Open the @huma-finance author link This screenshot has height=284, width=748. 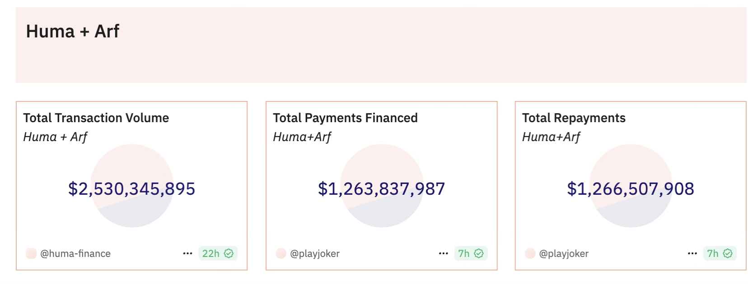pyautogui.click(x=75, y=254)
